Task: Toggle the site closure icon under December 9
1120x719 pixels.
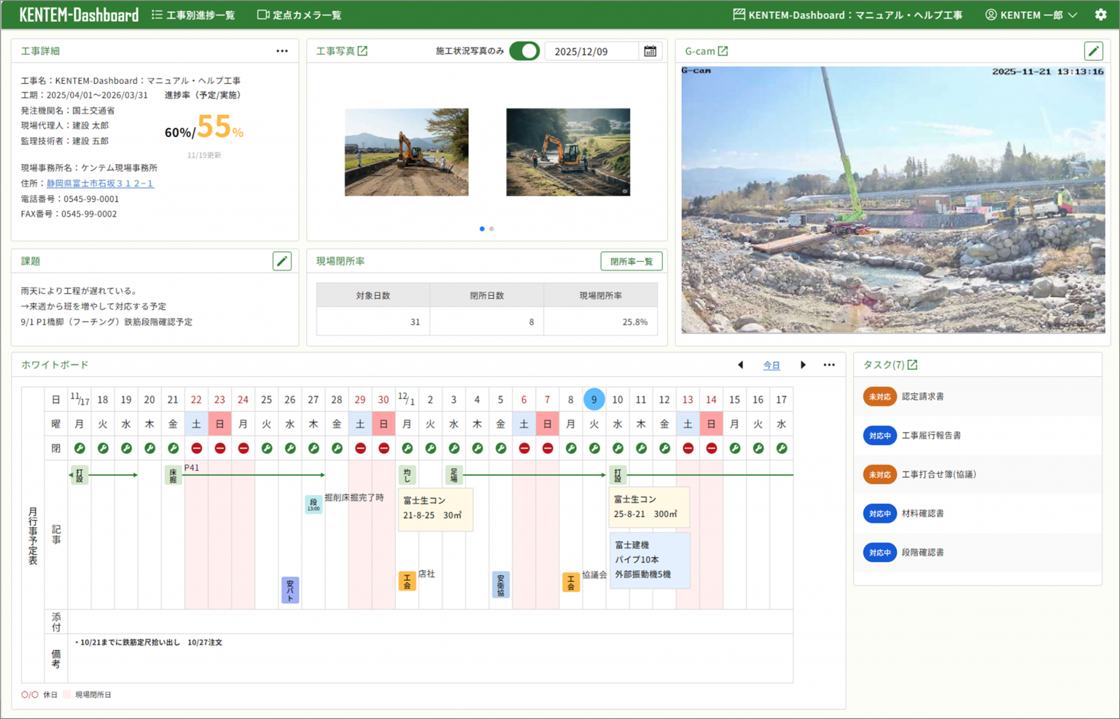Action: click(x=594, y=448)
